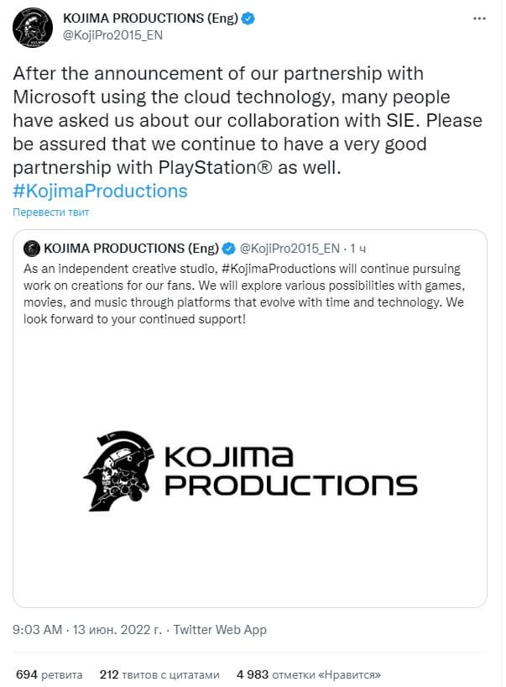View the 4 983 отметки «Нравится» list
The image size is (506, 687).
tap(309, 674)
